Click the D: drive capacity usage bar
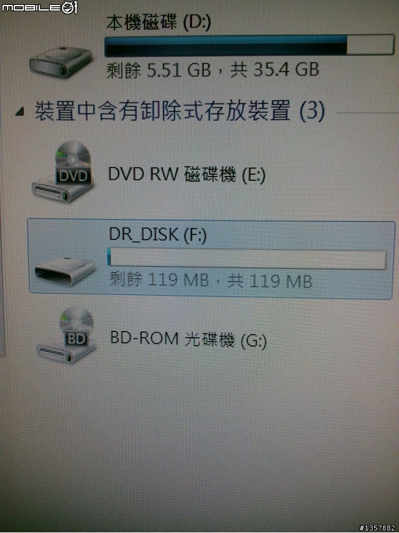Screen dimensions: 399x533 (x=249, y=45)
